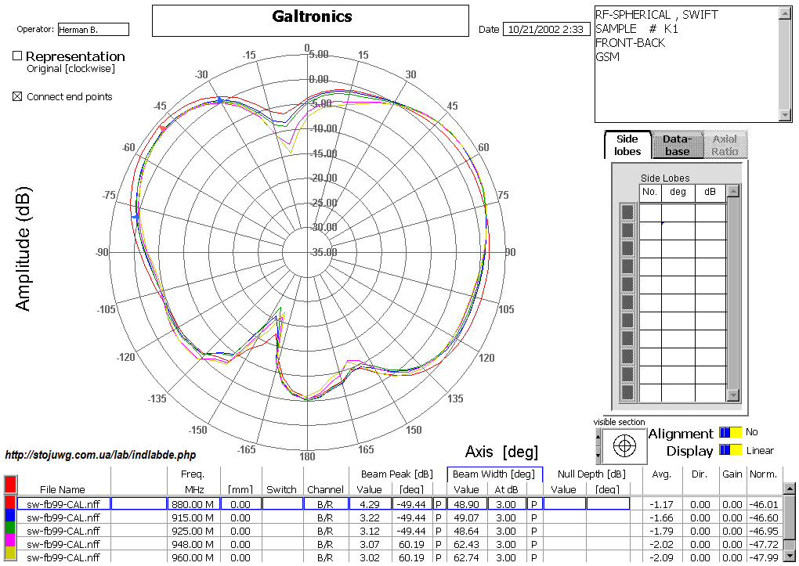Click the 925.00 M frequency cell

point(193,531)
